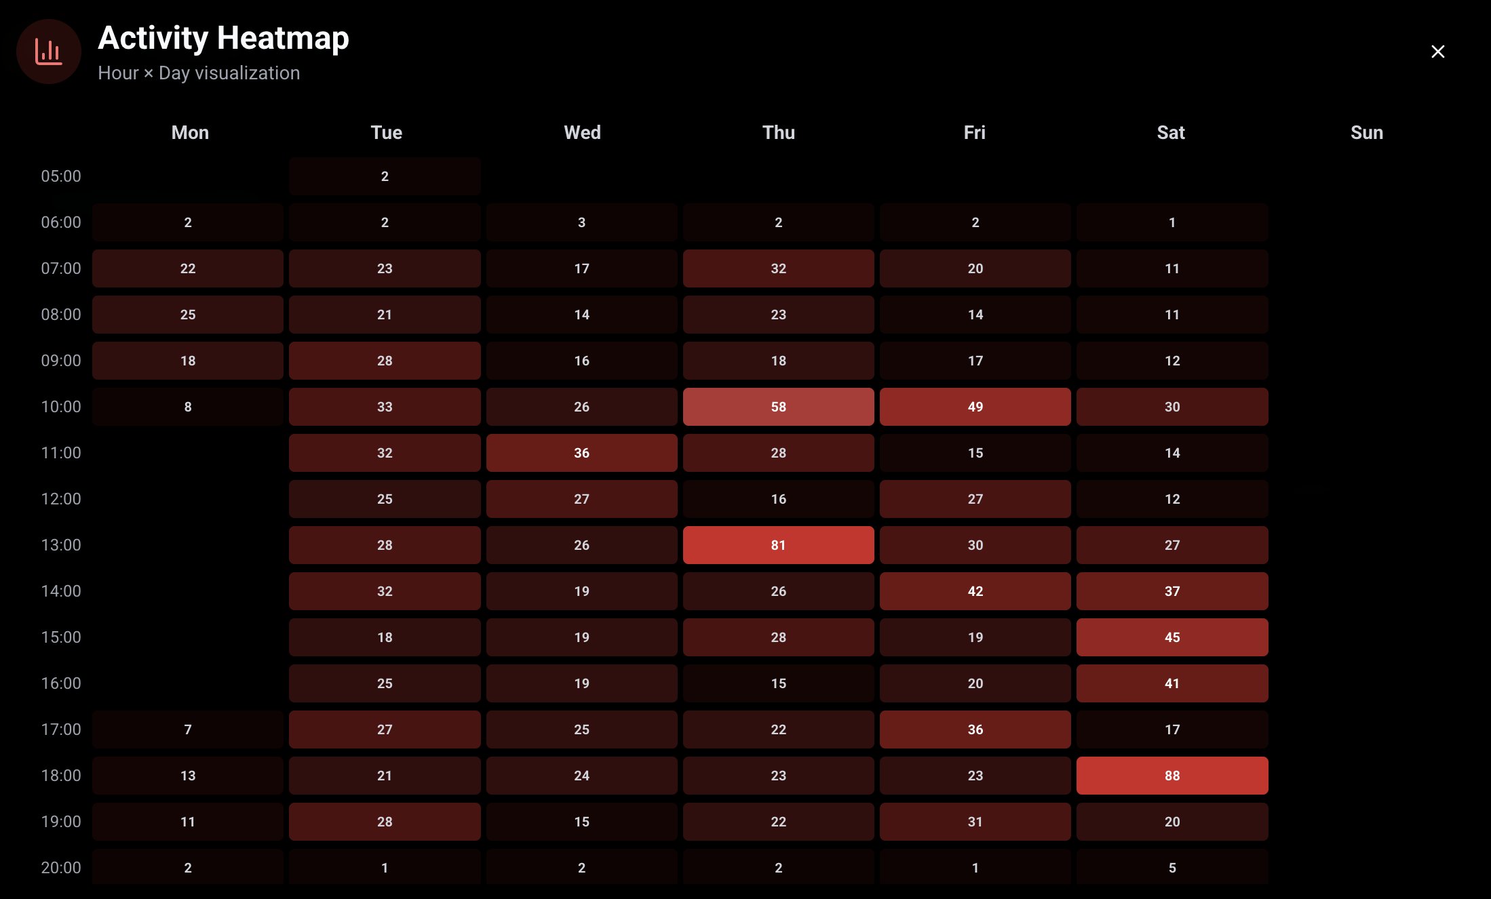Click the Mon column header
The height and width of the screenshot is (899, 1491).
[189, 133]
